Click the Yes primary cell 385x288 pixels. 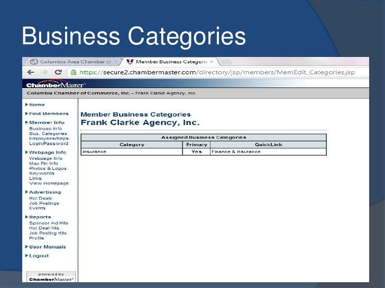197,151
